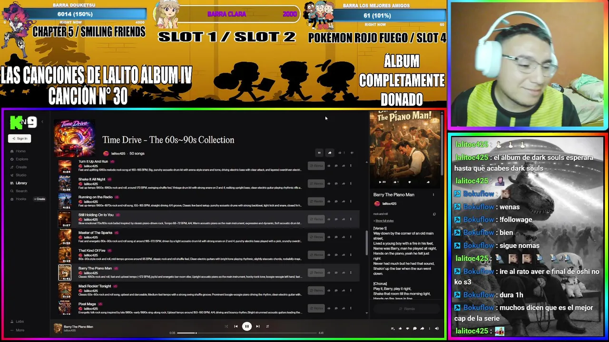The height and width of the screenshot is (342, 609).
Task: Open Home in the sidebar
Action: point(18,151)
